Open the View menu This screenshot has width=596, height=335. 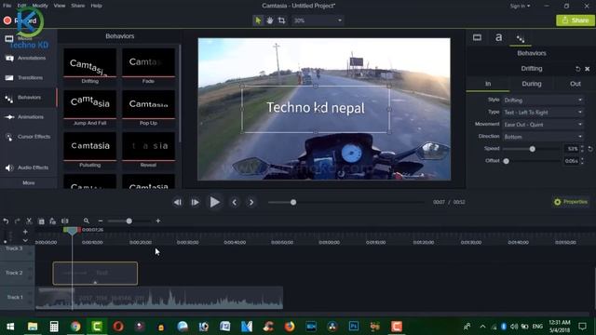point(60,6)
